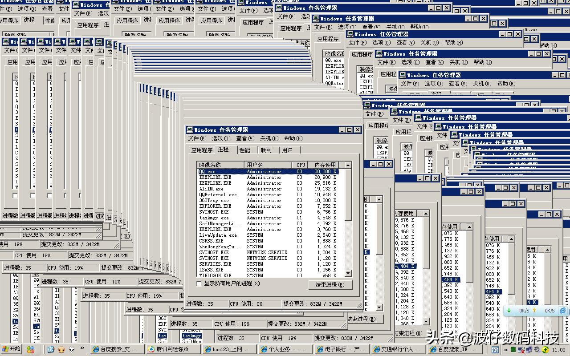
Task: Switch to hao123_上网 taskbar window
Action: [x=229, y=350]
